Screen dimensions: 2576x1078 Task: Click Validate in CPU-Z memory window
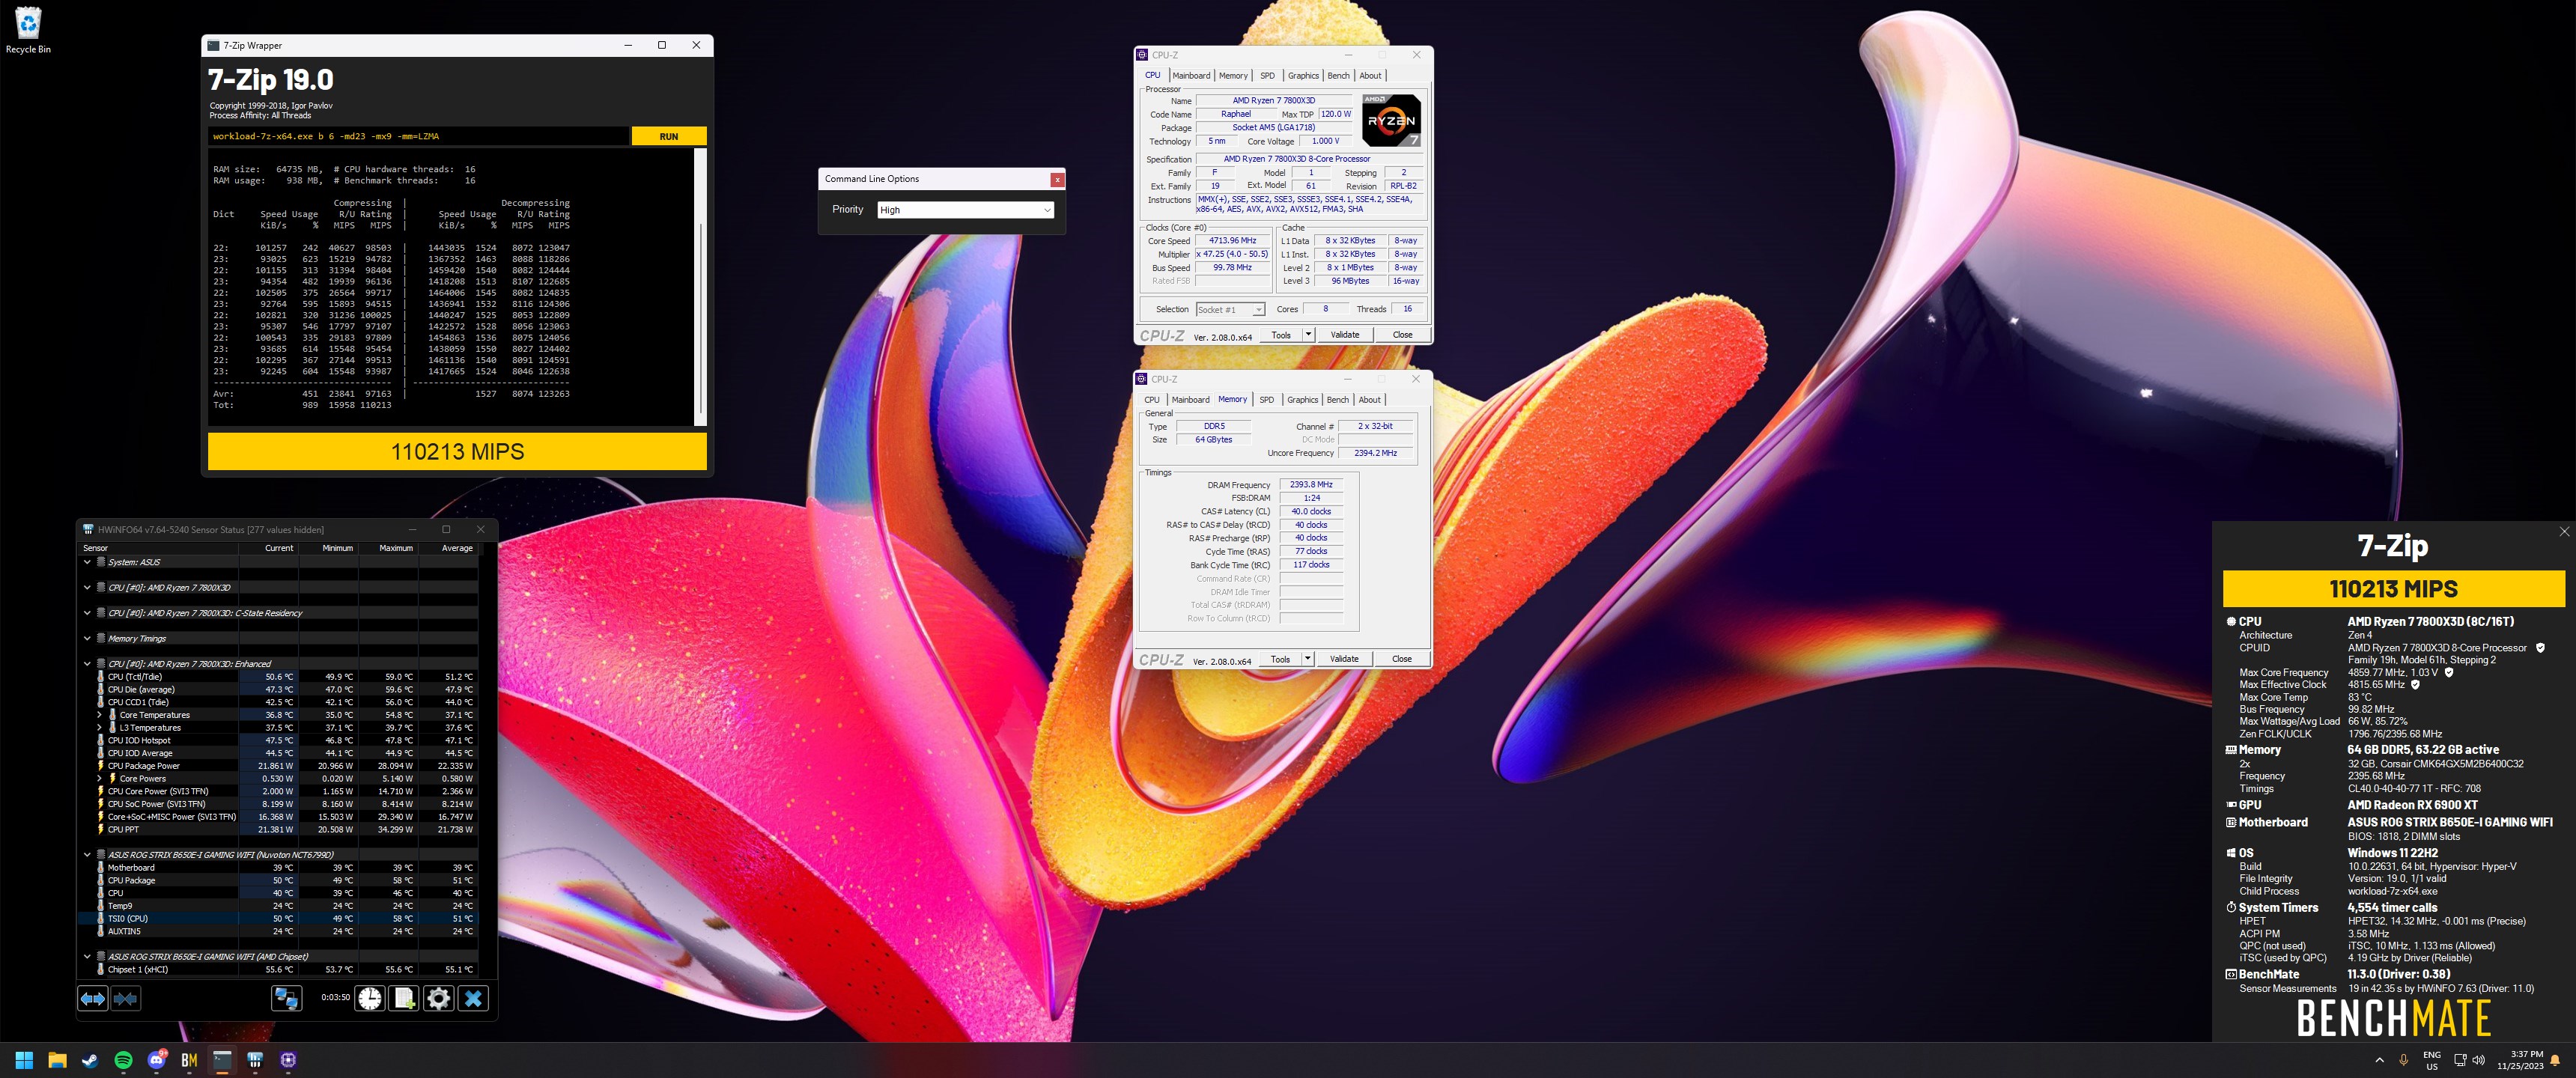(x=1343, y=659)
